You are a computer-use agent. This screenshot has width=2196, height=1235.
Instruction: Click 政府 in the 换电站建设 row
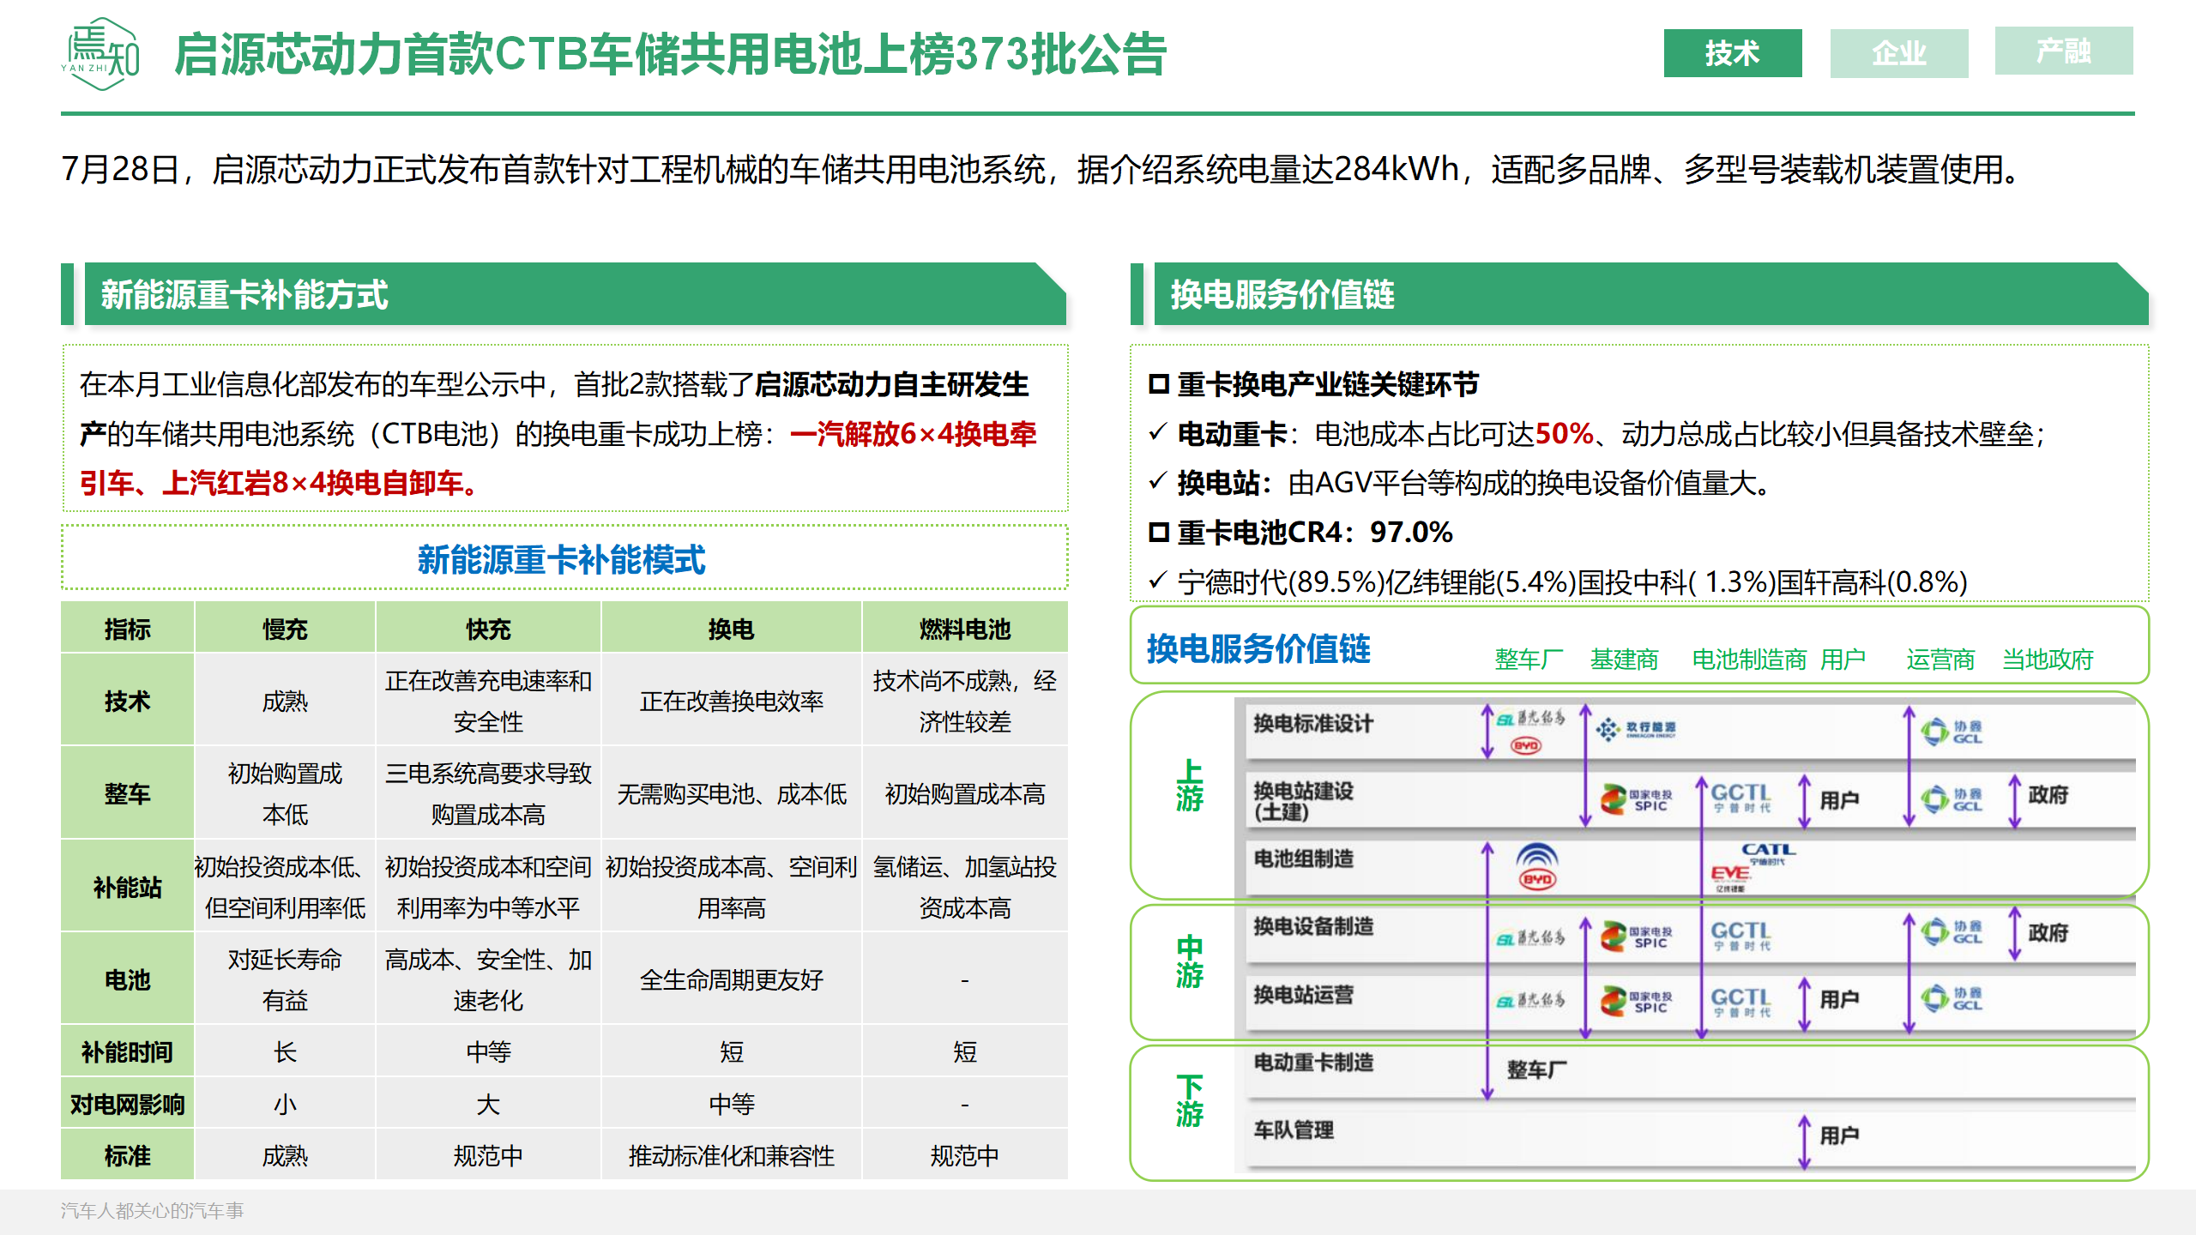pos(2048,794)
